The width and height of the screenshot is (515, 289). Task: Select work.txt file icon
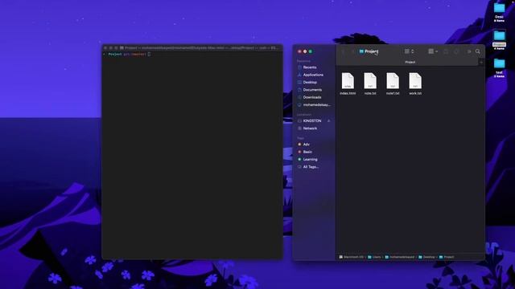[x=415, y=81]
